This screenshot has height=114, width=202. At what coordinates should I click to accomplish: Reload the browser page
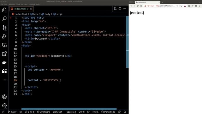[138, 6]
